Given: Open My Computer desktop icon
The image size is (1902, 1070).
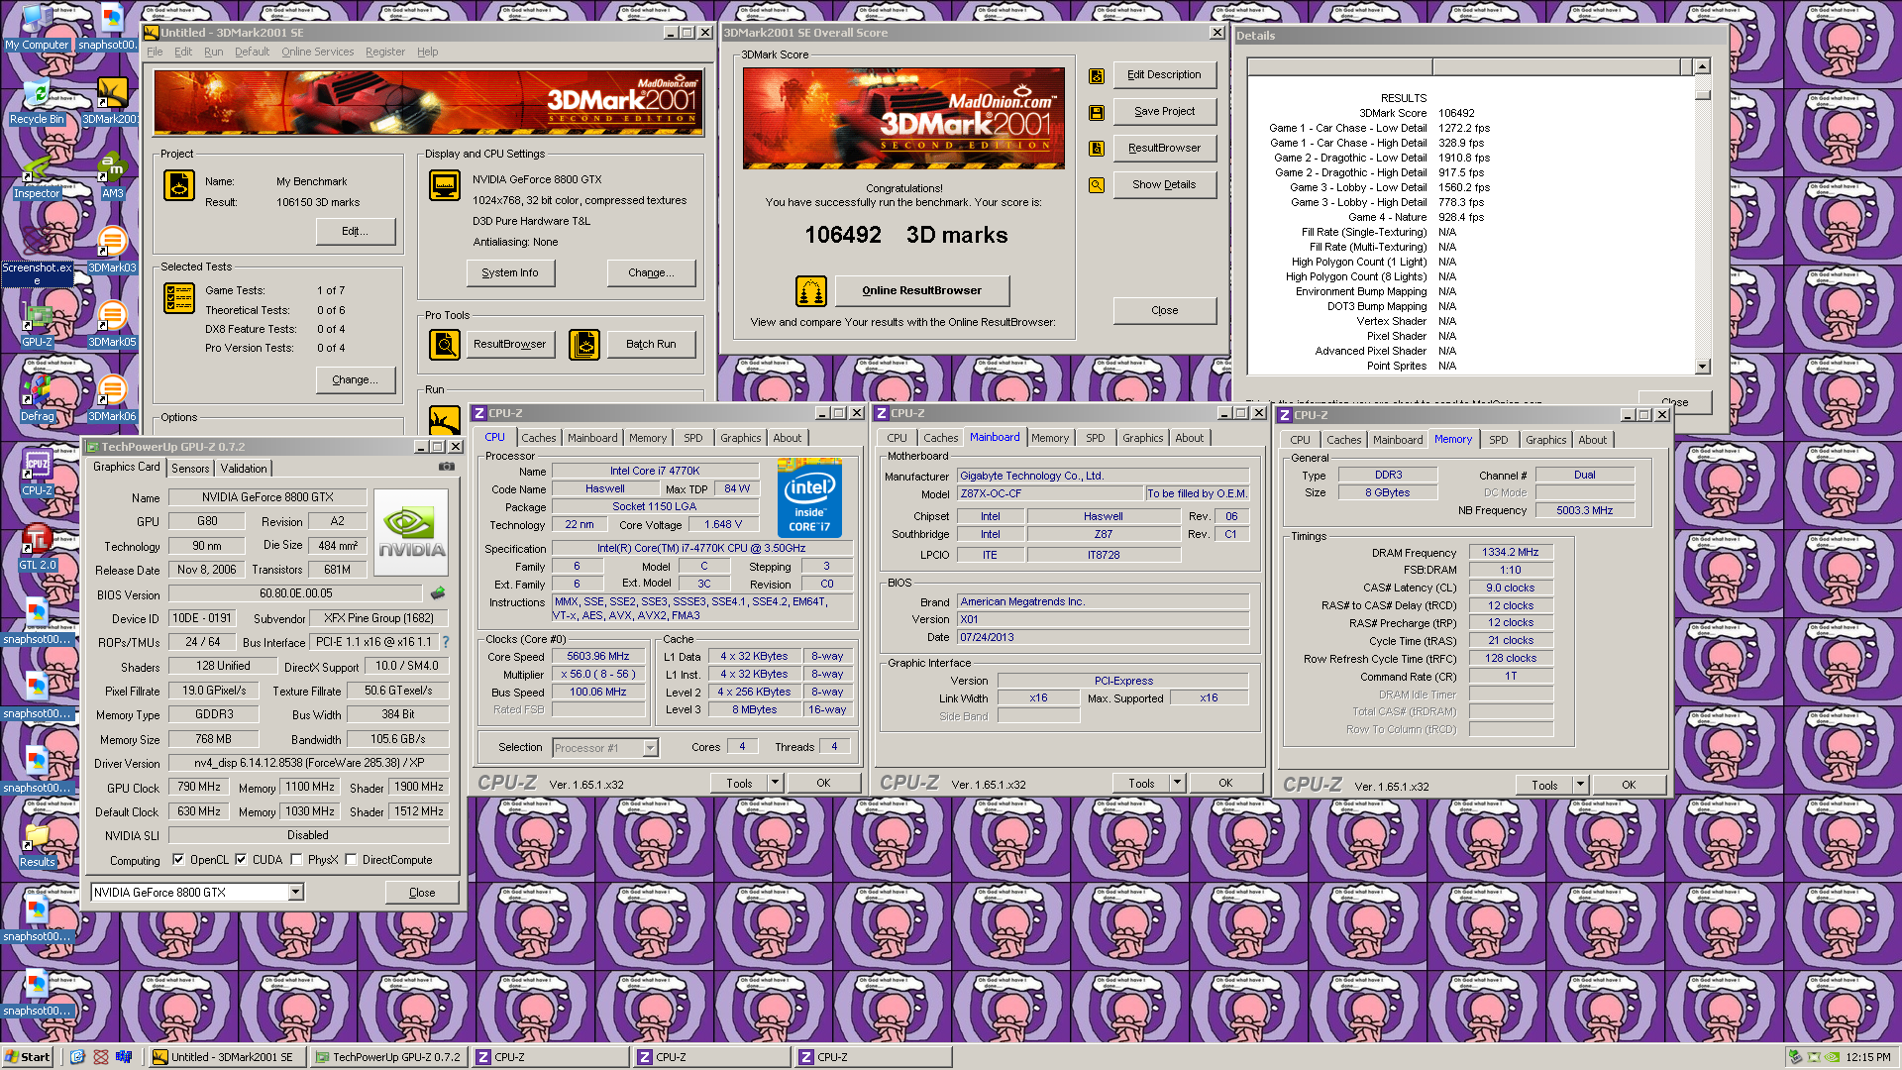Looking at the screenshot, I should 37,27.
